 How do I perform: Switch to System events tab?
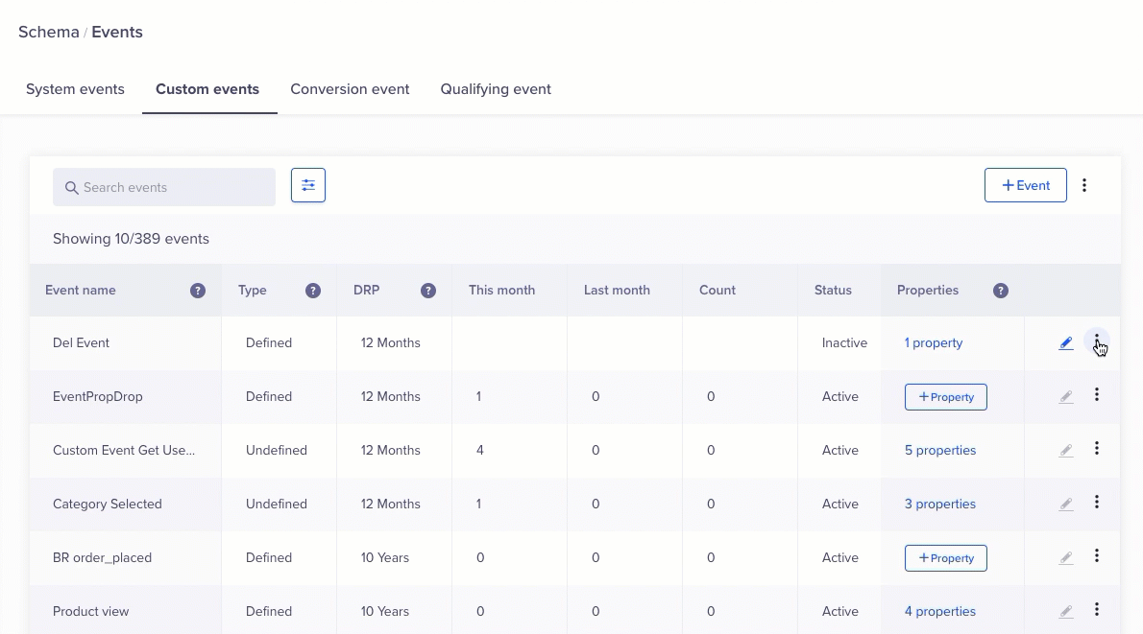point(75,89)
